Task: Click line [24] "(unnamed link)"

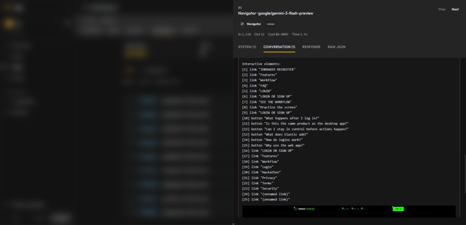Action: pyautogui.click(x=266, y=194)
